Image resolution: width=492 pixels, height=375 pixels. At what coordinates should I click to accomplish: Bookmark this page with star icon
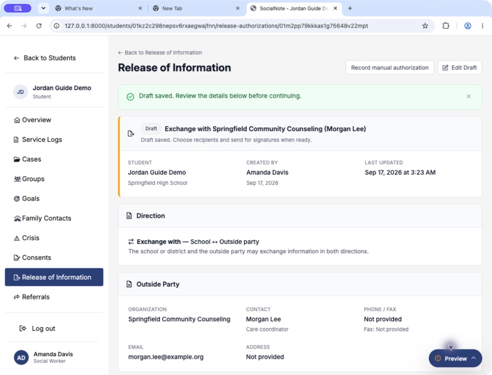pyautogui.click(x=425, y=26)
